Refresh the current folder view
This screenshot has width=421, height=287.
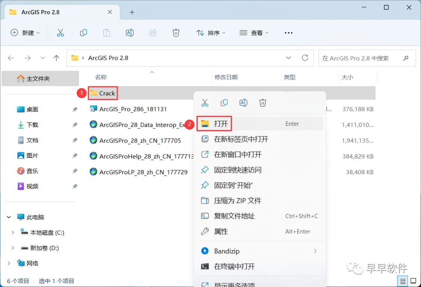pyautogui.click(x=305, y=58)
